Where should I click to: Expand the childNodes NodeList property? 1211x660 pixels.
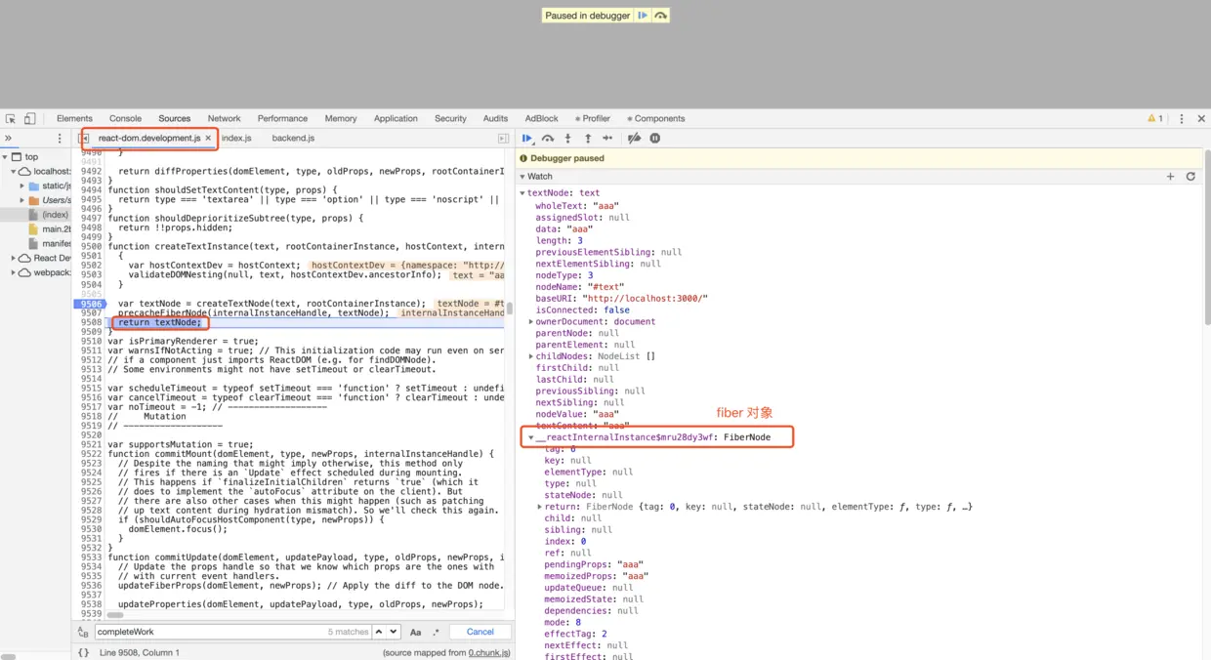(531, 356)
